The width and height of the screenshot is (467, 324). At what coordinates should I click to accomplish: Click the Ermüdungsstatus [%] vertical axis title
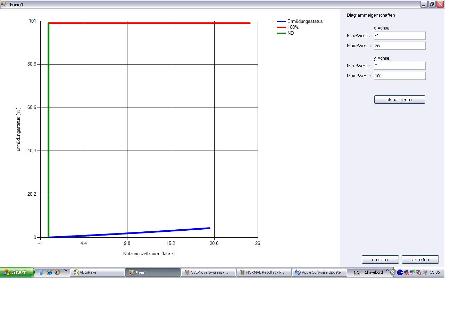(18, 129)
